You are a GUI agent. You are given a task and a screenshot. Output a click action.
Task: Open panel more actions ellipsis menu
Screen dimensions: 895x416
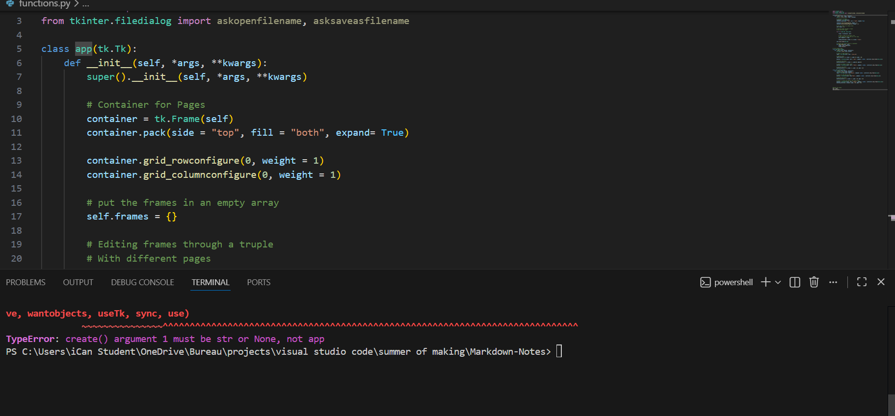click(x=833, y=282)
